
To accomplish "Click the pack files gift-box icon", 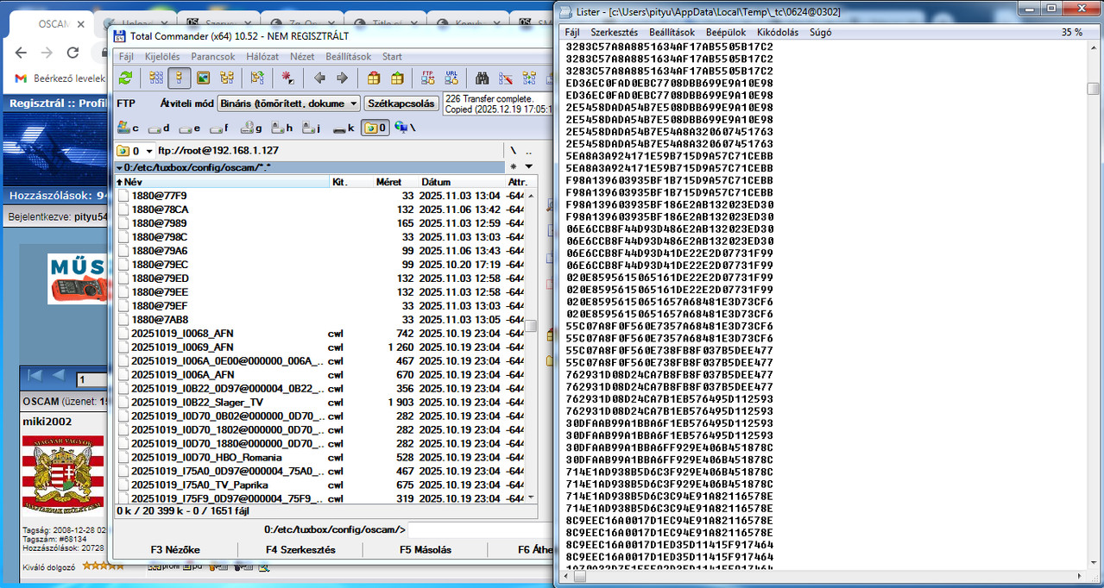I will (x=374, y=78).
